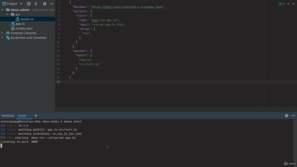The image size is (297, 167).
Task: Click the Scratches and Consoles icon
Action: pyautogui.click(x=8, y=38)
